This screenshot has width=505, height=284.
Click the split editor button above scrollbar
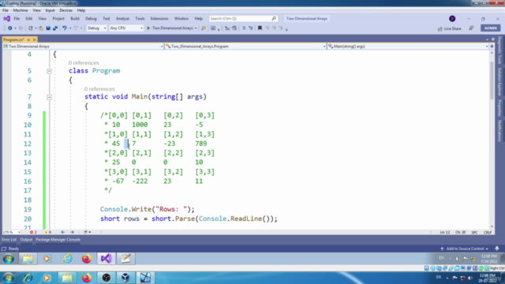(492, 47)
